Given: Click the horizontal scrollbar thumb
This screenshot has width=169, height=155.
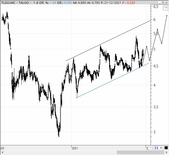Looking at the screenshot, I should click(140, 152).
